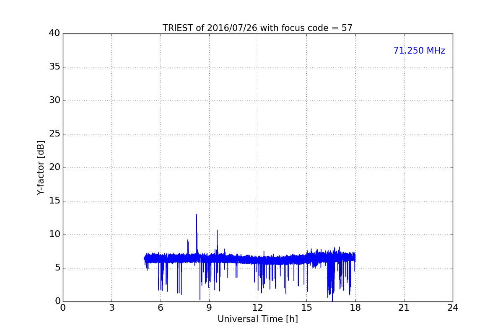
Task: Click y-axis tick label 10
Action: (54, 234)
